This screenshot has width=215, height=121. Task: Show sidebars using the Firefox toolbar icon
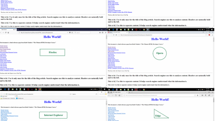[103, 33]
